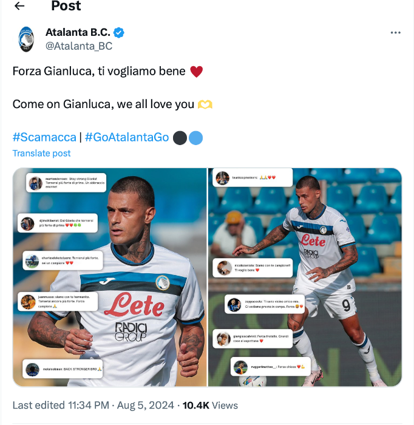Open the @Atalanta_BC handle link
414x425 pixels.
click(79, 46)
